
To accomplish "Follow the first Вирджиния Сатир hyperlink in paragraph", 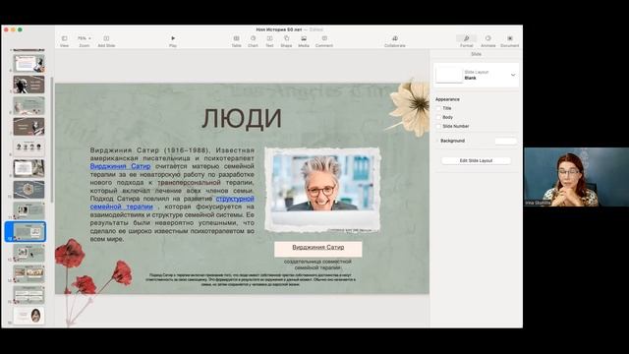I will click(120, 166).
